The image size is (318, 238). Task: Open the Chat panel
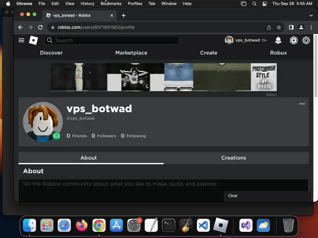(x=268, y=196)
